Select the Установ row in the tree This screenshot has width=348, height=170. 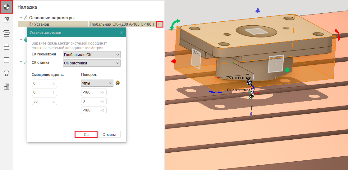(x=42, y=24)
